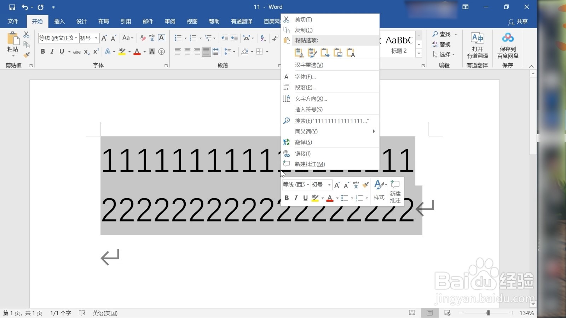Open mini toolbar font size dropdown
Screen dimensions: 566x318
(329, 184)
